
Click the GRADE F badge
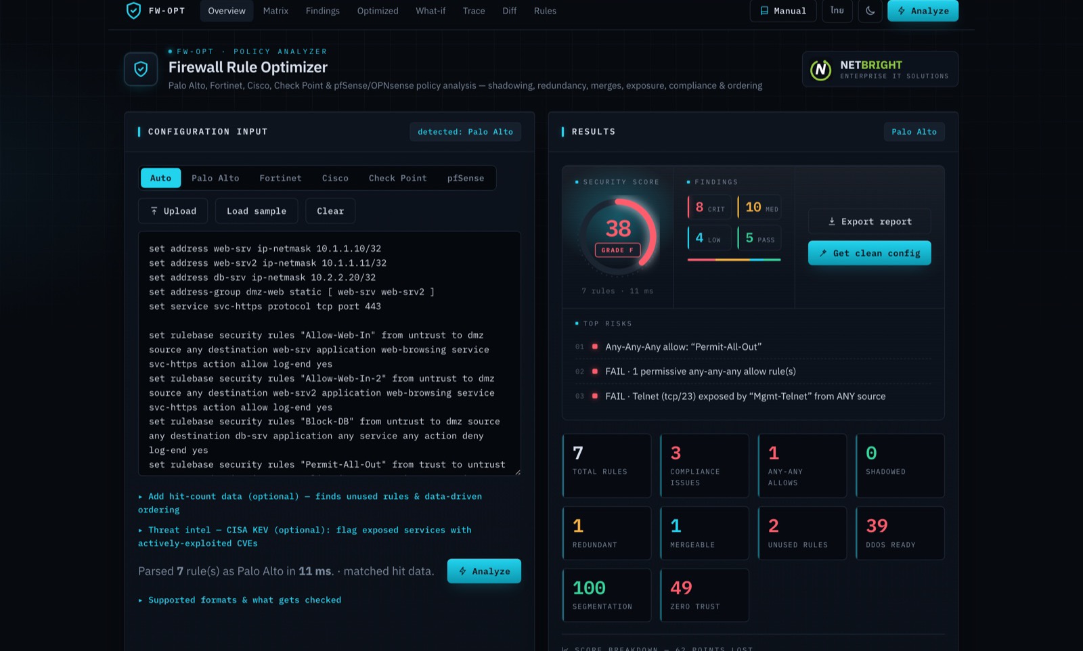(617, 250)
